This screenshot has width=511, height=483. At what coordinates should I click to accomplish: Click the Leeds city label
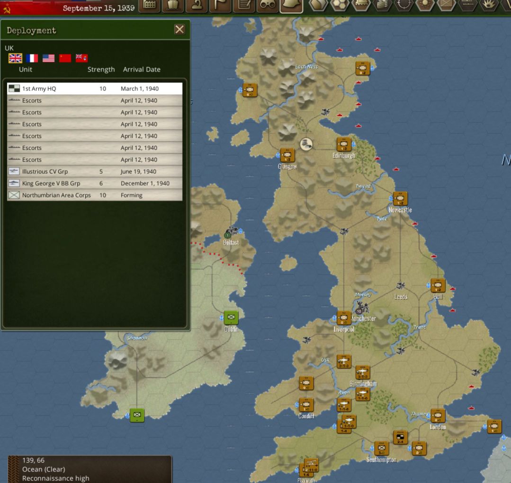[x=401, y=297]
